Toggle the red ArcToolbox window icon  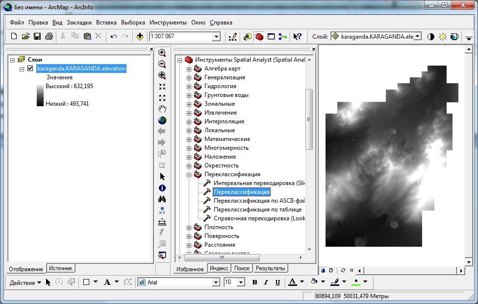[259, 37]
